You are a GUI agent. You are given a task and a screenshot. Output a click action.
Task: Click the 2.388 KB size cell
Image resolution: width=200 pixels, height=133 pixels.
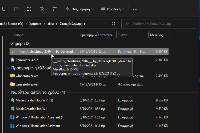click(162, 60)
